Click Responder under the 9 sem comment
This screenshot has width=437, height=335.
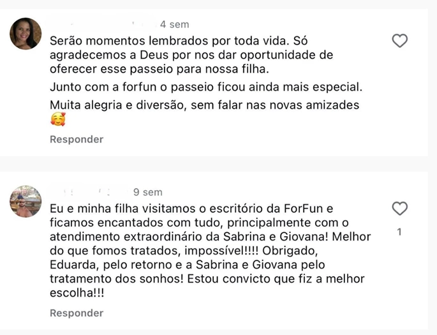(77, 313)
